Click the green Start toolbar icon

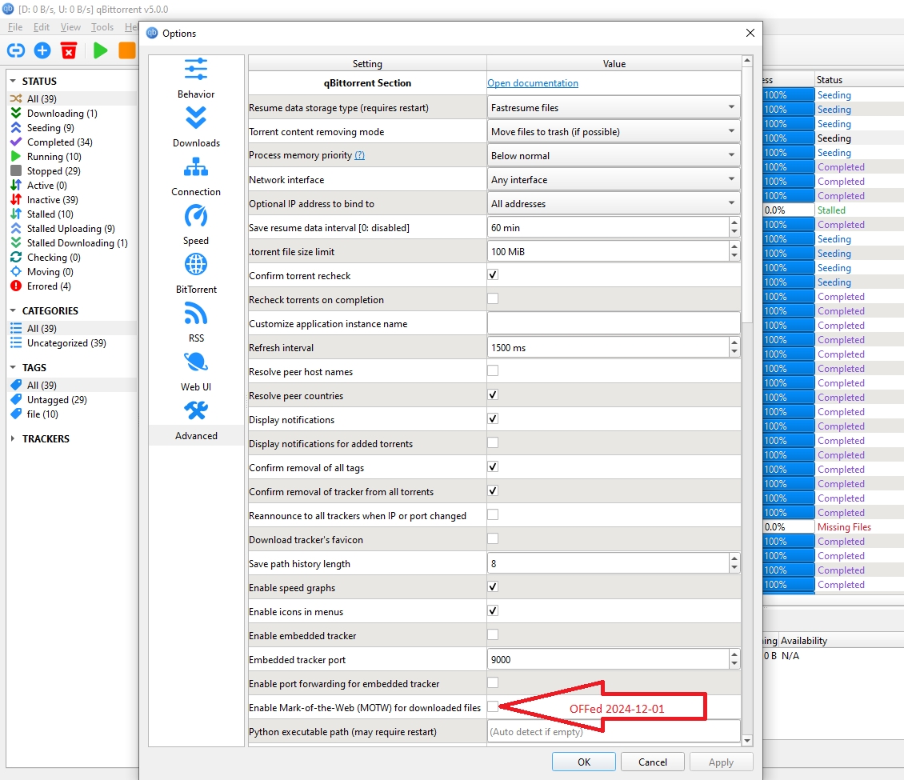pos(100,50)
